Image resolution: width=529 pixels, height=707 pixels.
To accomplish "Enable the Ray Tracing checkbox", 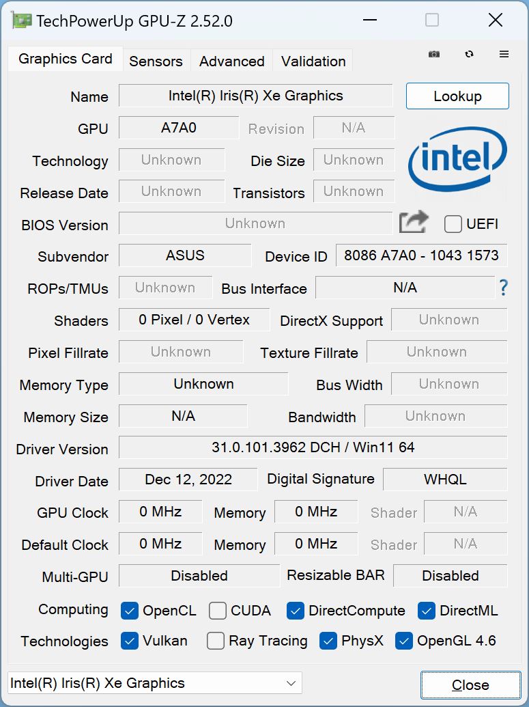I will (215, 641).
